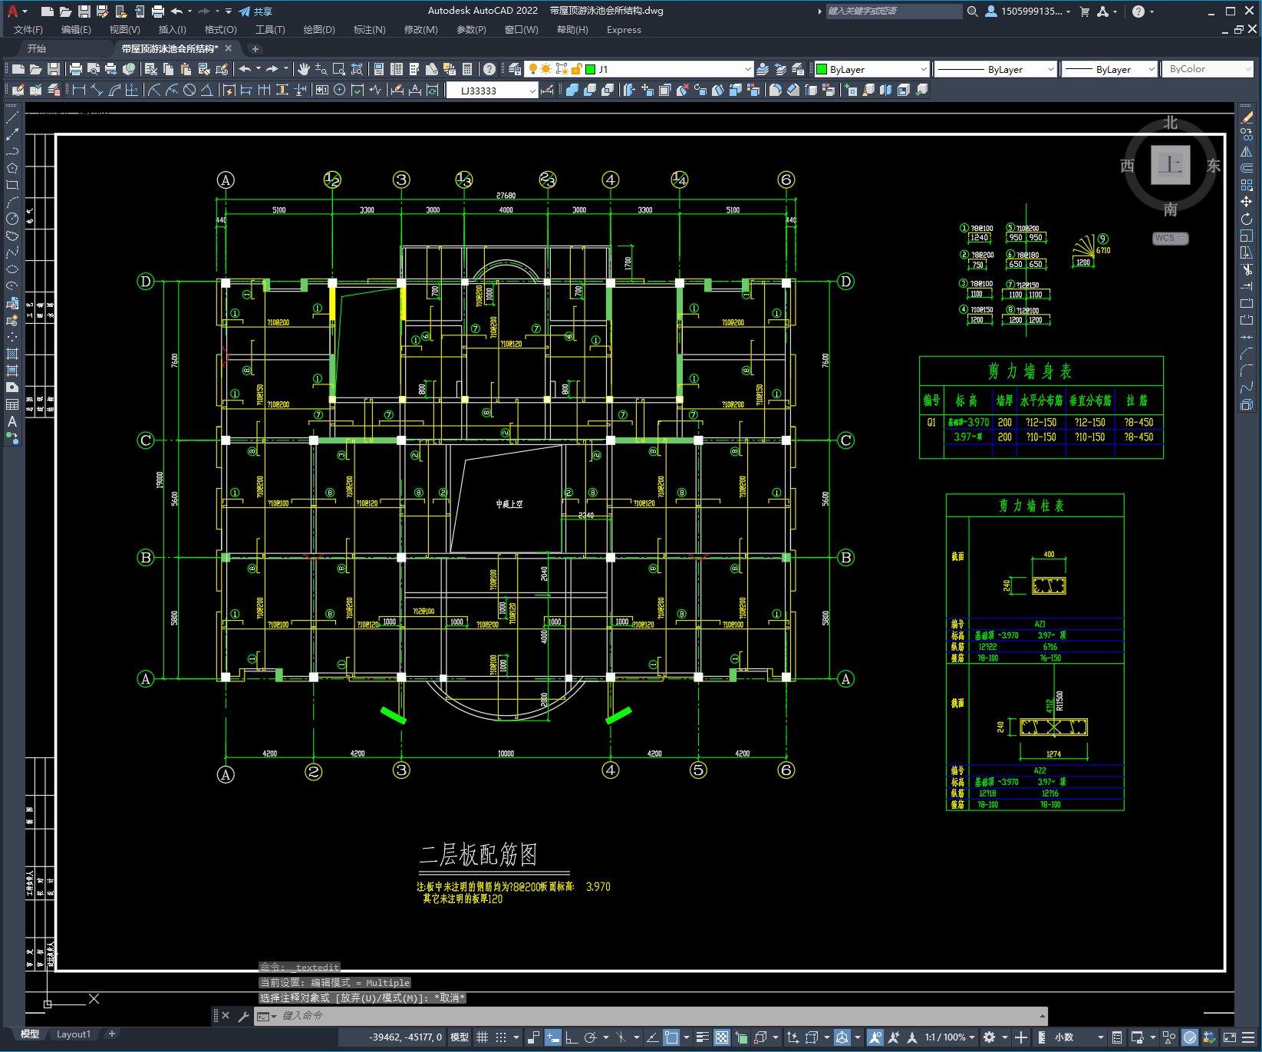Switch to the Layout1 tab
The image size is (1262, 1052).
[74, 1034]
